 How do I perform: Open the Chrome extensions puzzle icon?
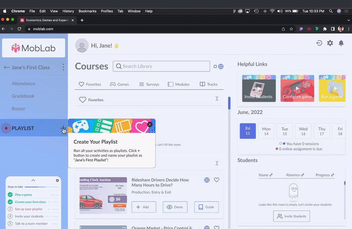click(x=325, y=29)
